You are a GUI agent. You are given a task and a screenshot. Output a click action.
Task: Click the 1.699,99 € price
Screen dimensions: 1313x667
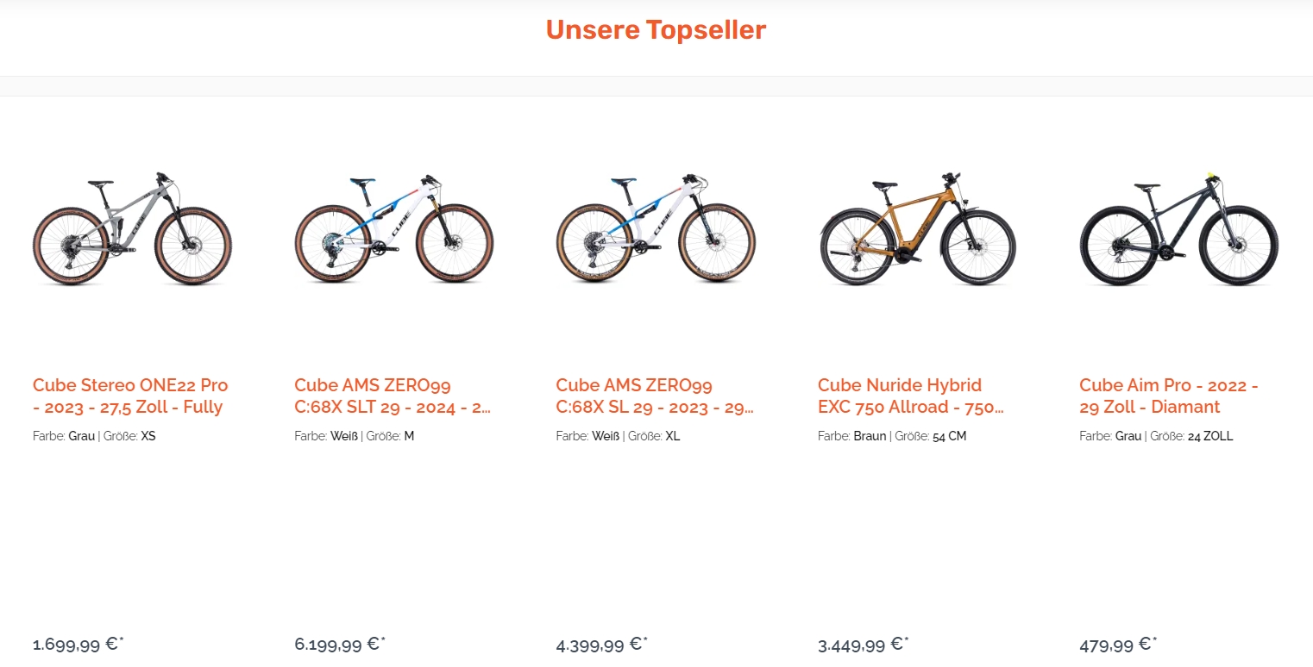point(79,644)
